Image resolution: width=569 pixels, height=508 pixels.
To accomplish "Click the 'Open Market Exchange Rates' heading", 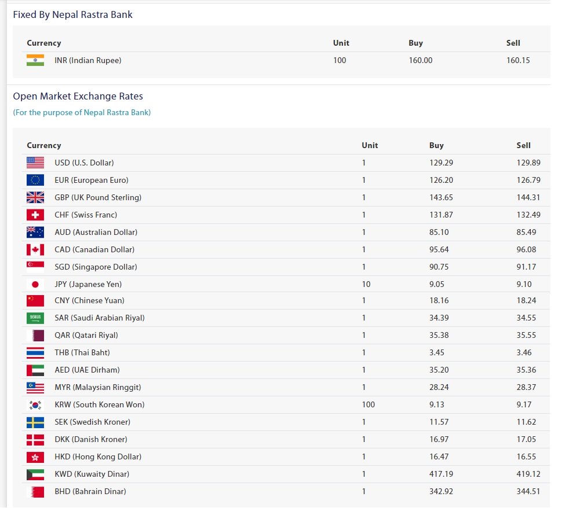I will (x=78, y=96).
